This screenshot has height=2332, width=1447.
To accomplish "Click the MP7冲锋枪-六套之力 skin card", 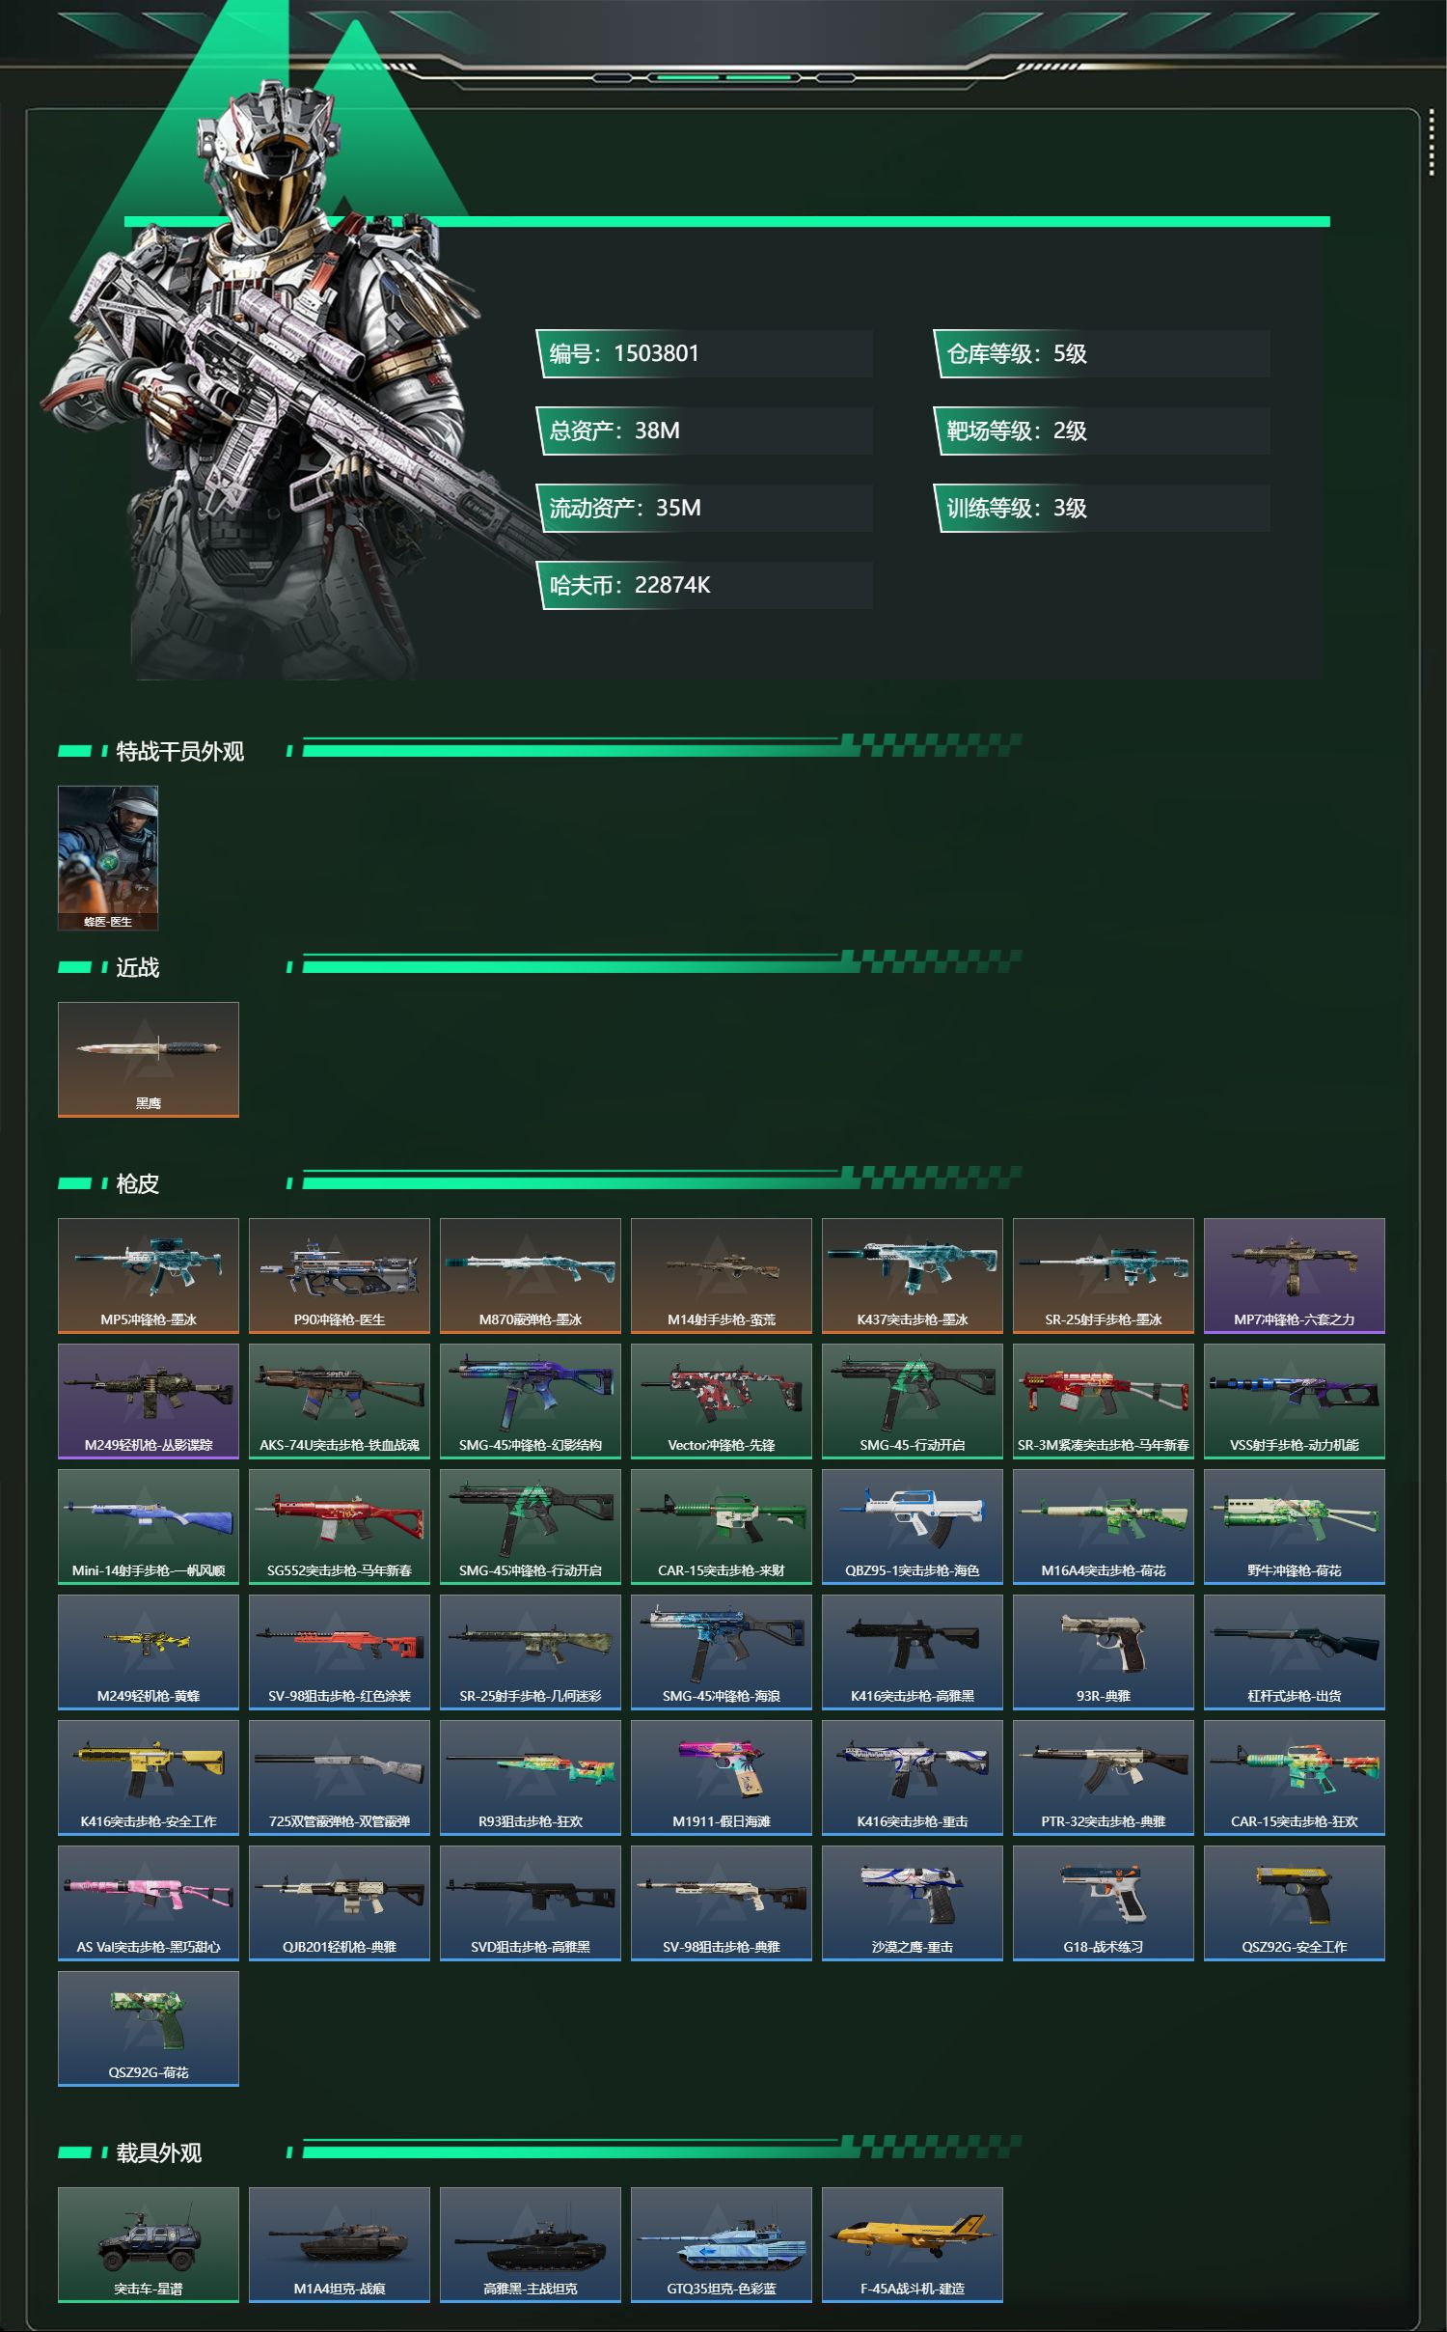I will pyautogui.click(x=1295, y=1275).
